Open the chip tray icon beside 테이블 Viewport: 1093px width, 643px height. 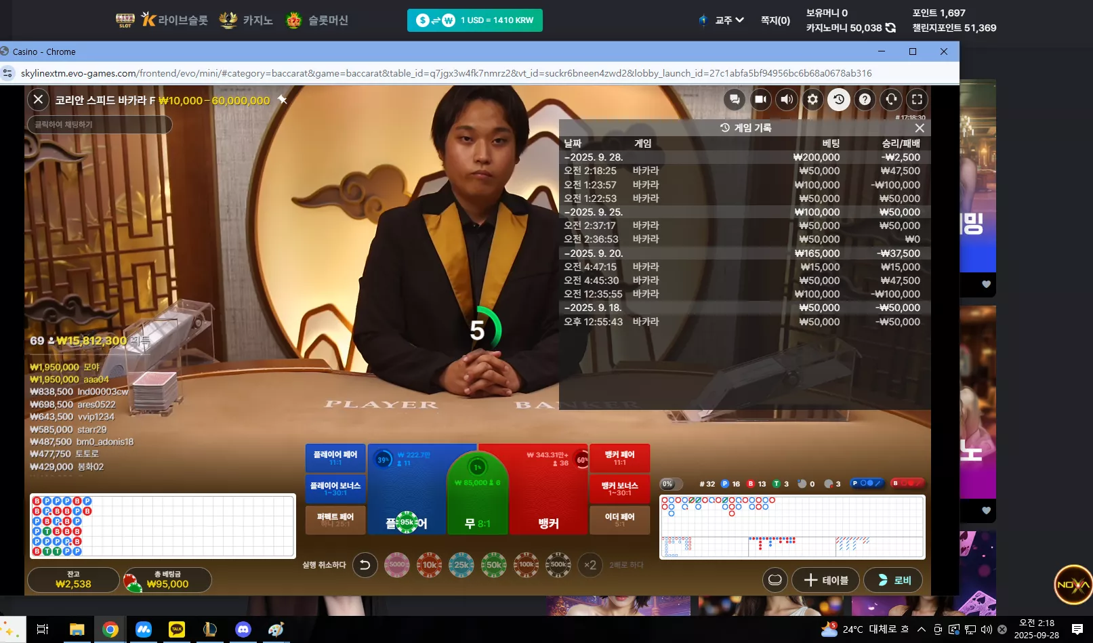click(x=775, y=580)
